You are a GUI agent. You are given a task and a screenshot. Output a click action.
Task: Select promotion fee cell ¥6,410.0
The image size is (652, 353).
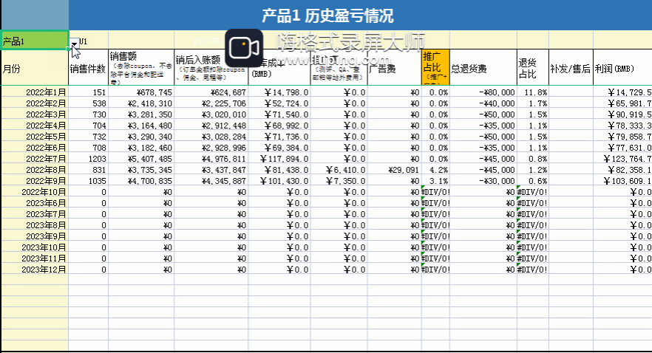339,170
